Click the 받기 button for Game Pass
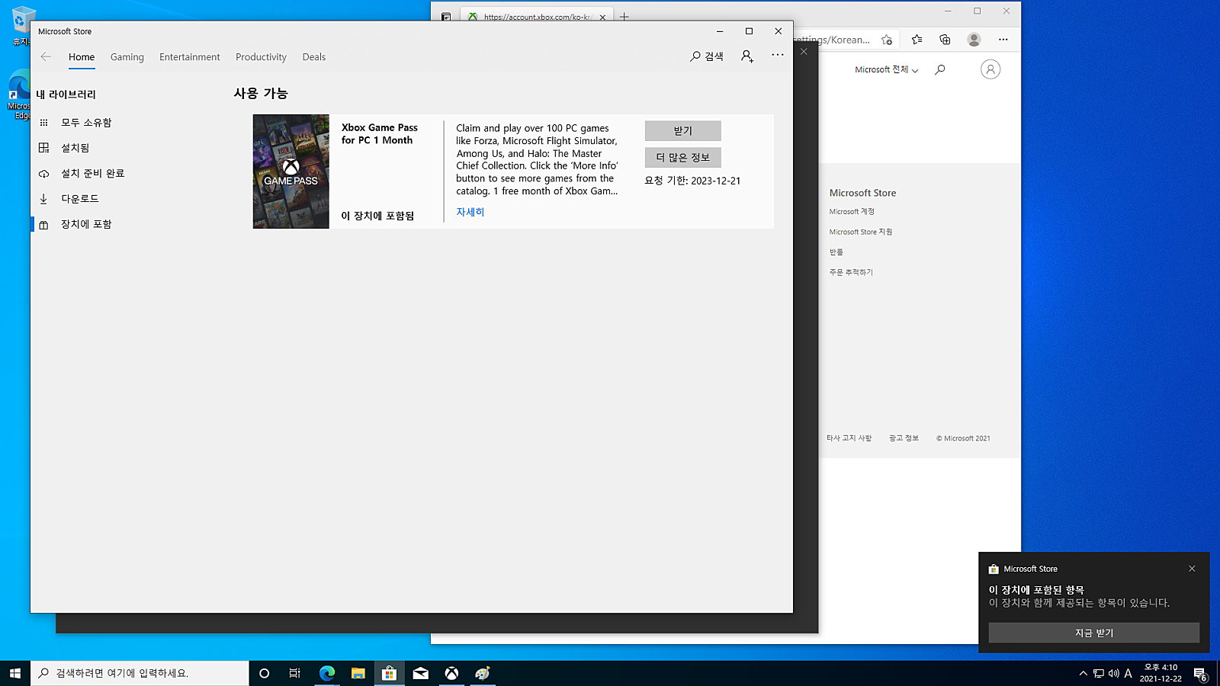The height and width of the screenshot is (686, 1220). [683, 131]
